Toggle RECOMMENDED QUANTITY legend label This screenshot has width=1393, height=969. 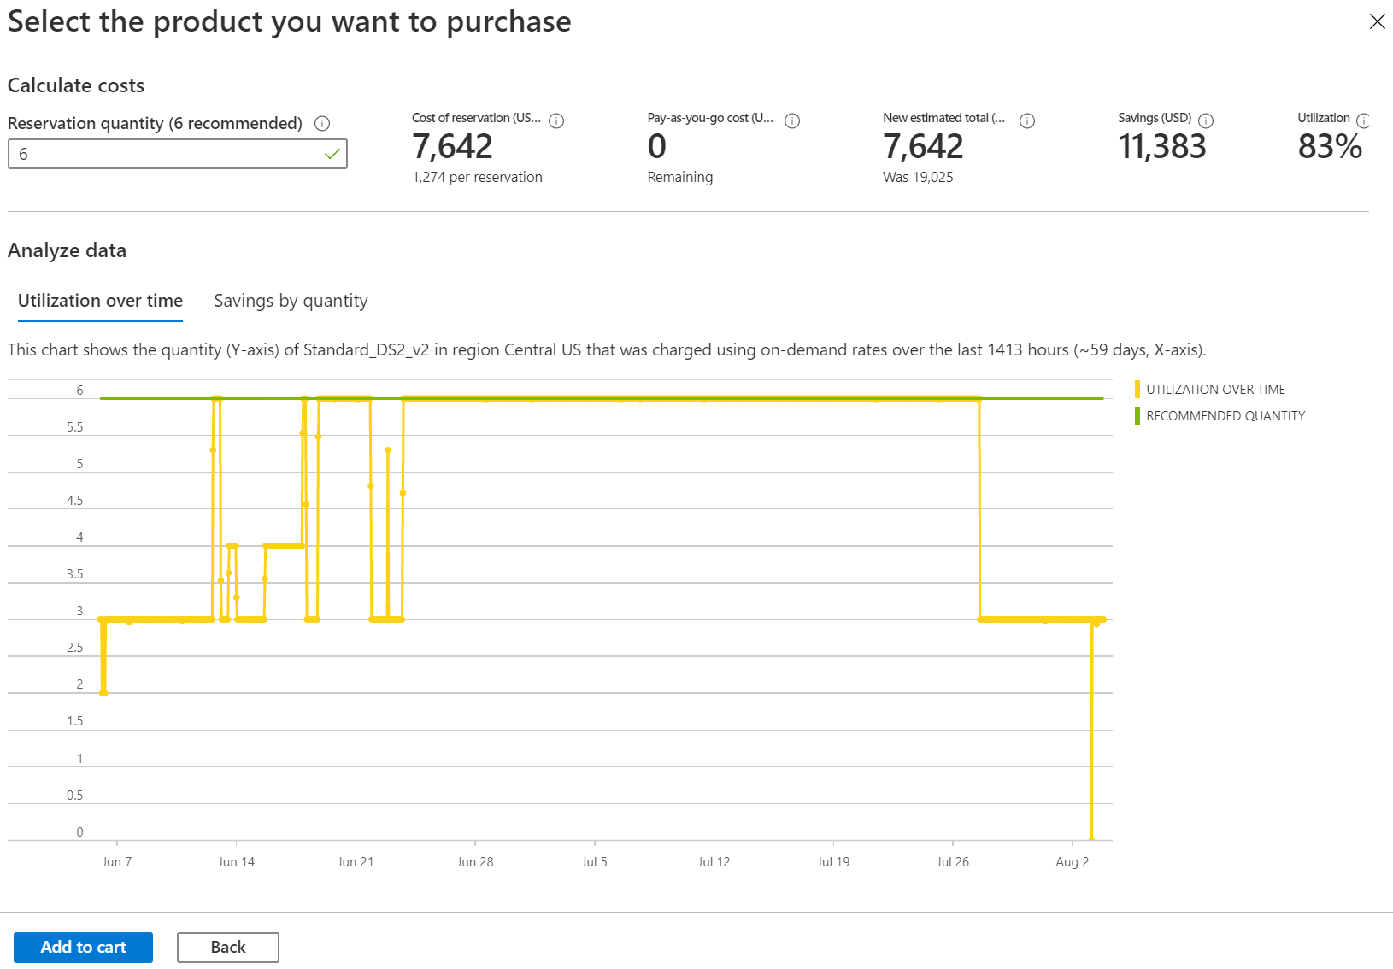1225,416
